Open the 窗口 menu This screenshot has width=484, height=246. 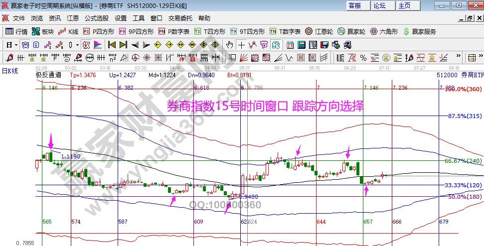(x=156, y=18)
